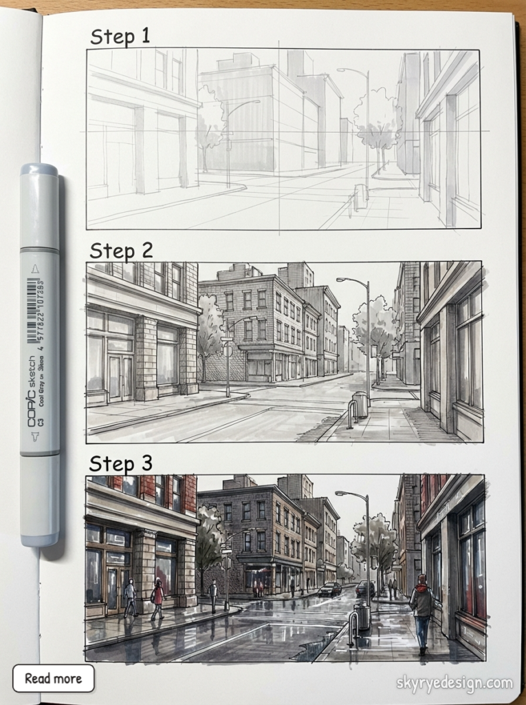Image resolution: width=526 pixels, height=705 pixels.
Task: Open the Step 2 inked street drawing
Action: 285,352
